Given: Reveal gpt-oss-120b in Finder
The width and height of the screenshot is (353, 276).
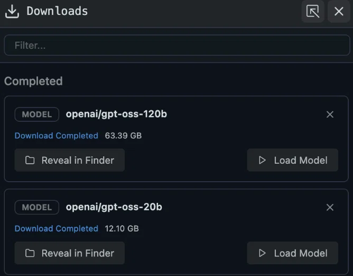Looking at the screenshot, I should (70, 160).
